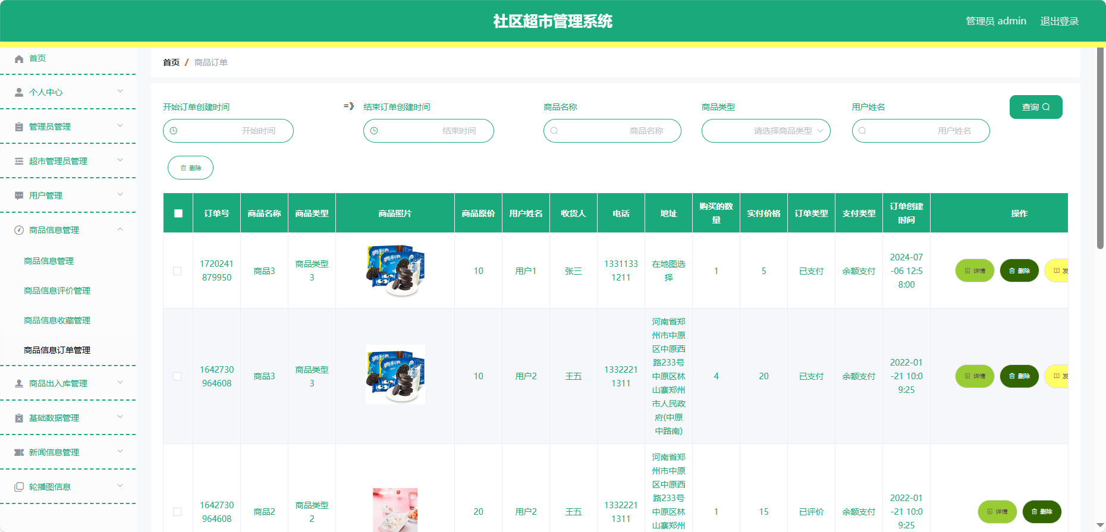Screen dimensions: 1106x532
Task: Click 详情 for the 已评价 order row
Action: [x=997, y=512]
